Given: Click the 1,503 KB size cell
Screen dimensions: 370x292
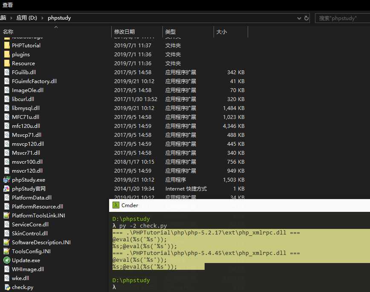Looking at the screenshot, I should (x=234, y=180).
